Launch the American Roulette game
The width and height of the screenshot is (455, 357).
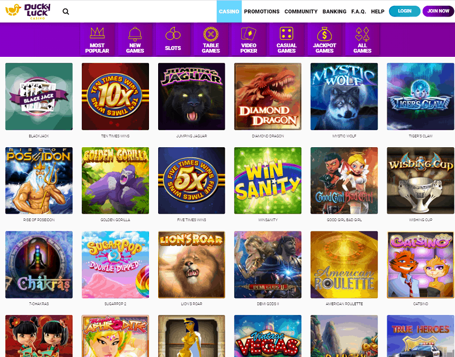pos(344,265)
